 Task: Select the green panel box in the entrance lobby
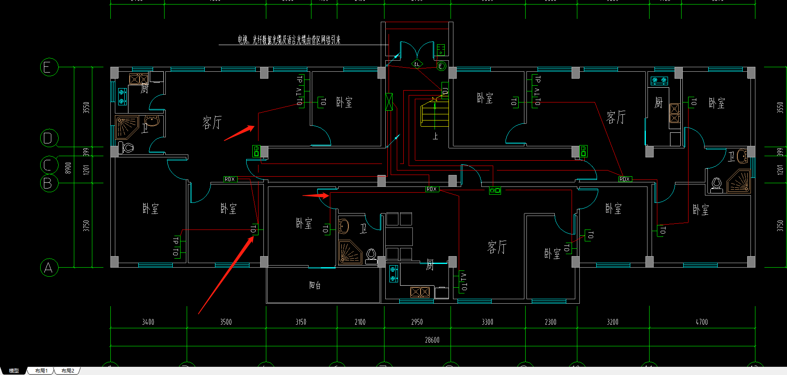coord(441,50)
